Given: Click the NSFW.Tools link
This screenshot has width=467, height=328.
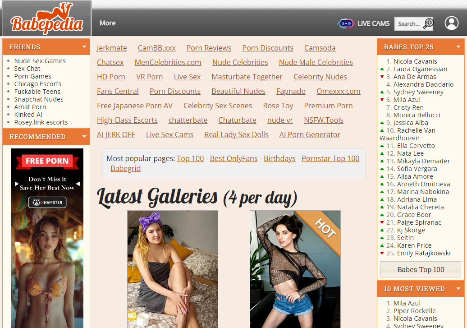Looking at the screenshot, I should click(324, 120).
